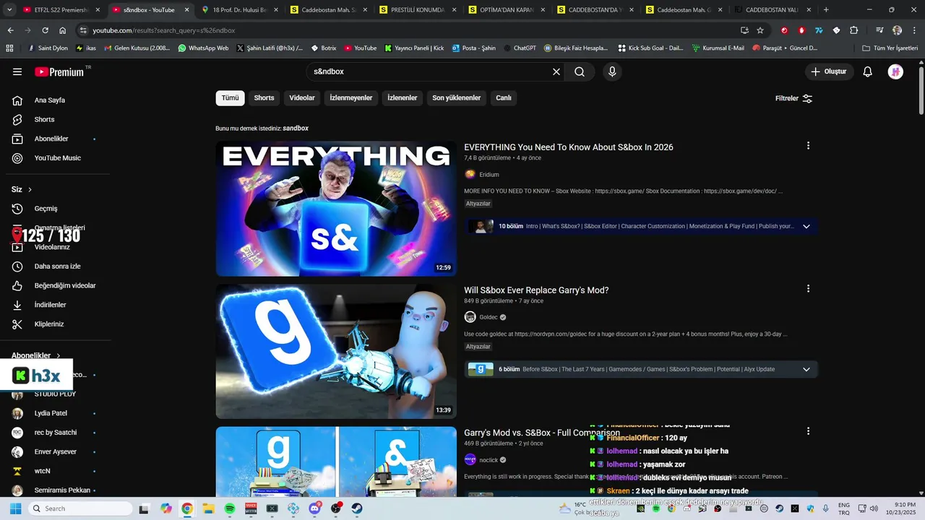The height and width of the screenshot is (520, 925).
Task: Open new browser tab with plus
Action: [x=826, y=10]
